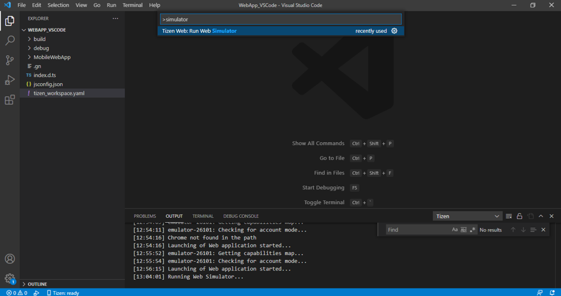Image resolution: width=561 pixels, height=296 pixels.
Task: Click Tizen: ready status bar item
Action: pyautogui.click(x=63, y=293)
